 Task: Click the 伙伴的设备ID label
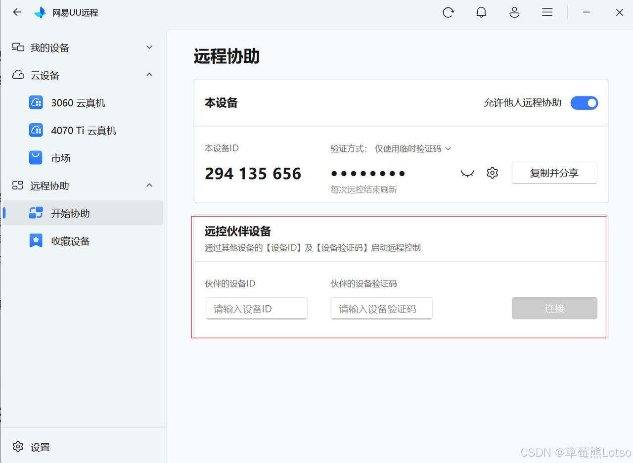click(x=230, y=283)
